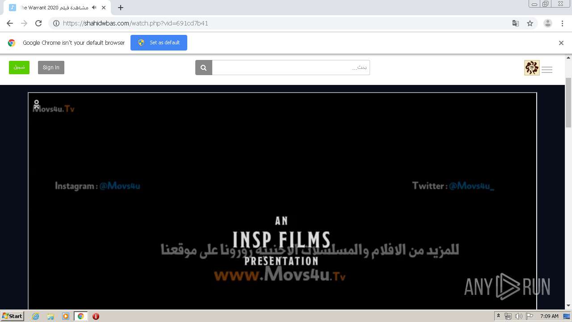Open the site logo avatar
The width and height of the screenshot is (572, 322).
click(x=532, y=68)
